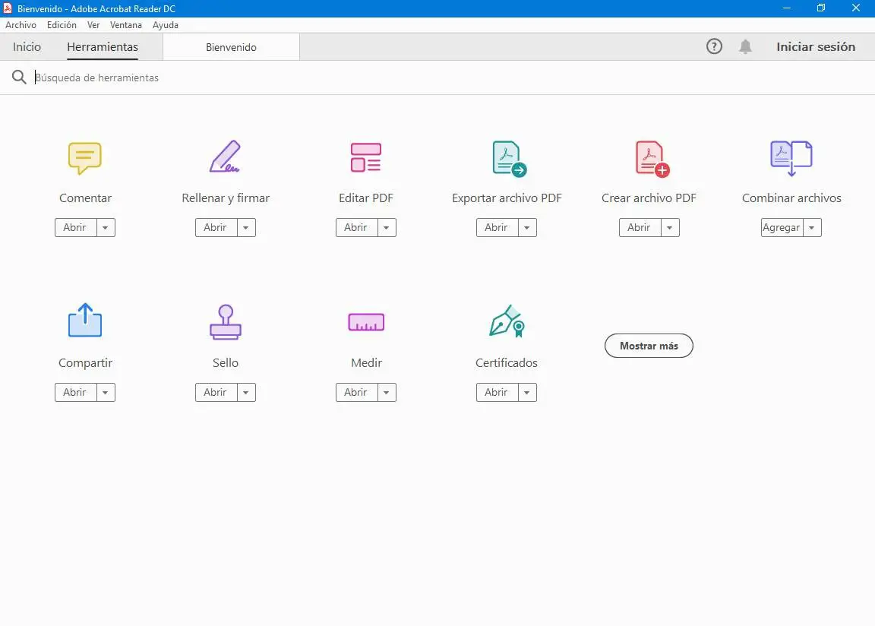Open the Certificados dropdown arrow

527,392
